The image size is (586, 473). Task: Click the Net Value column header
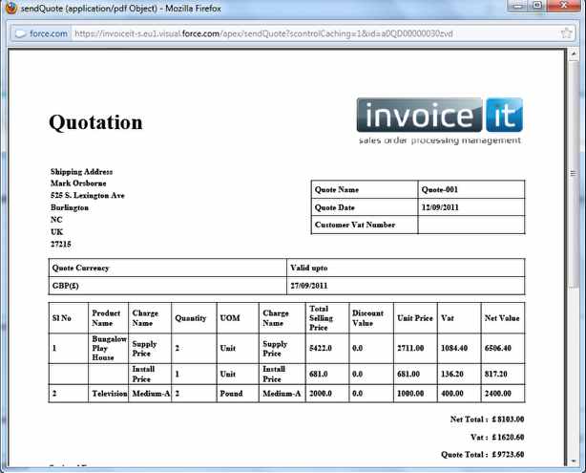tap(503, 318)
